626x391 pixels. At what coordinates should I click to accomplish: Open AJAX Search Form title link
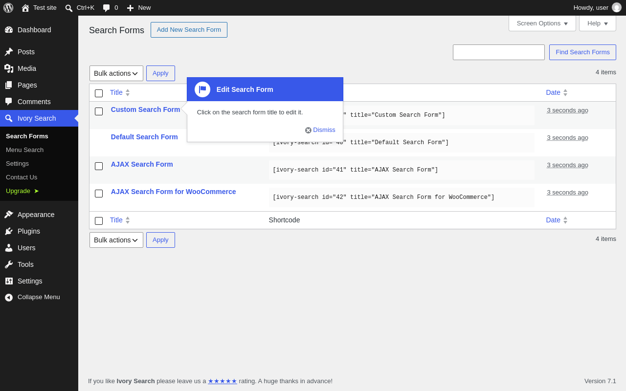pyautogui.click(x=142, y=164)
